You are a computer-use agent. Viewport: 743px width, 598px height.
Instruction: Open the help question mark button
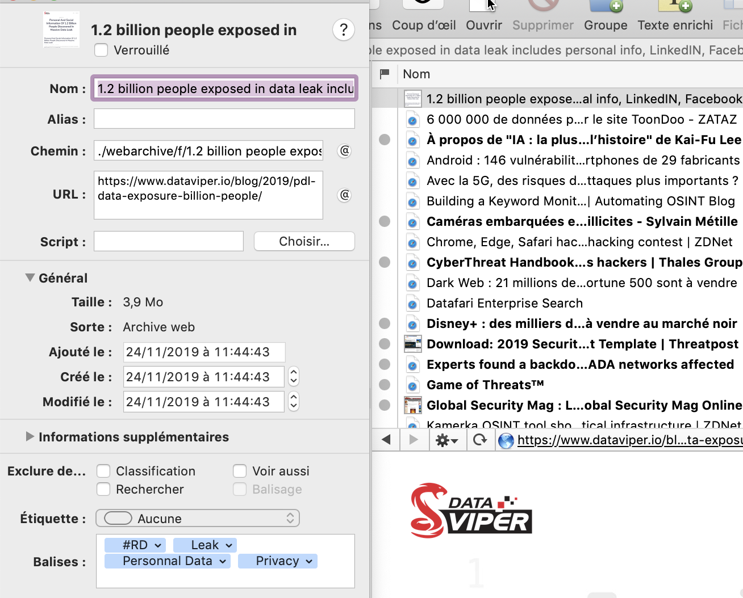click(344, 30)
